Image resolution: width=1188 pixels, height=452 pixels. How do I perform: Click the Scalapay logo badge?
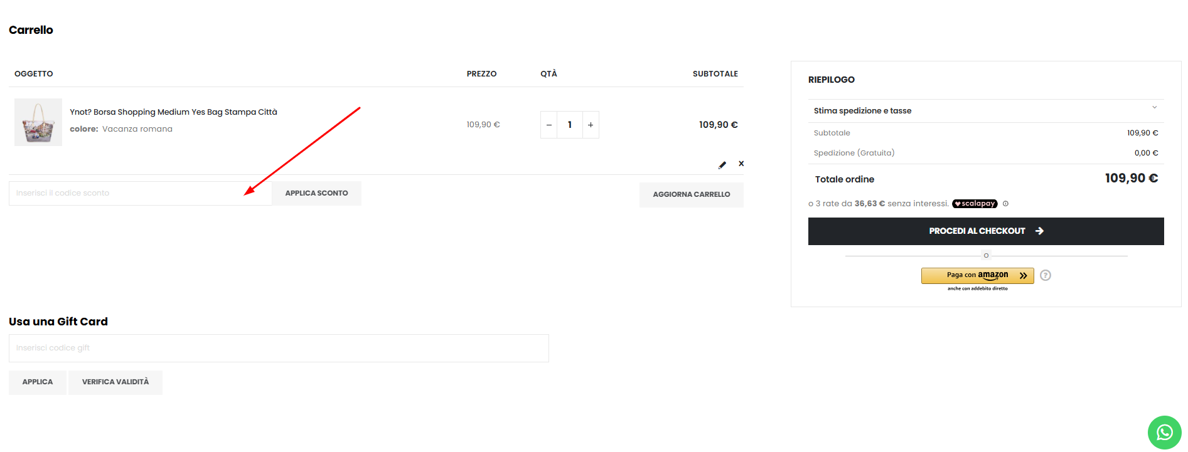(x=975, y=204)
